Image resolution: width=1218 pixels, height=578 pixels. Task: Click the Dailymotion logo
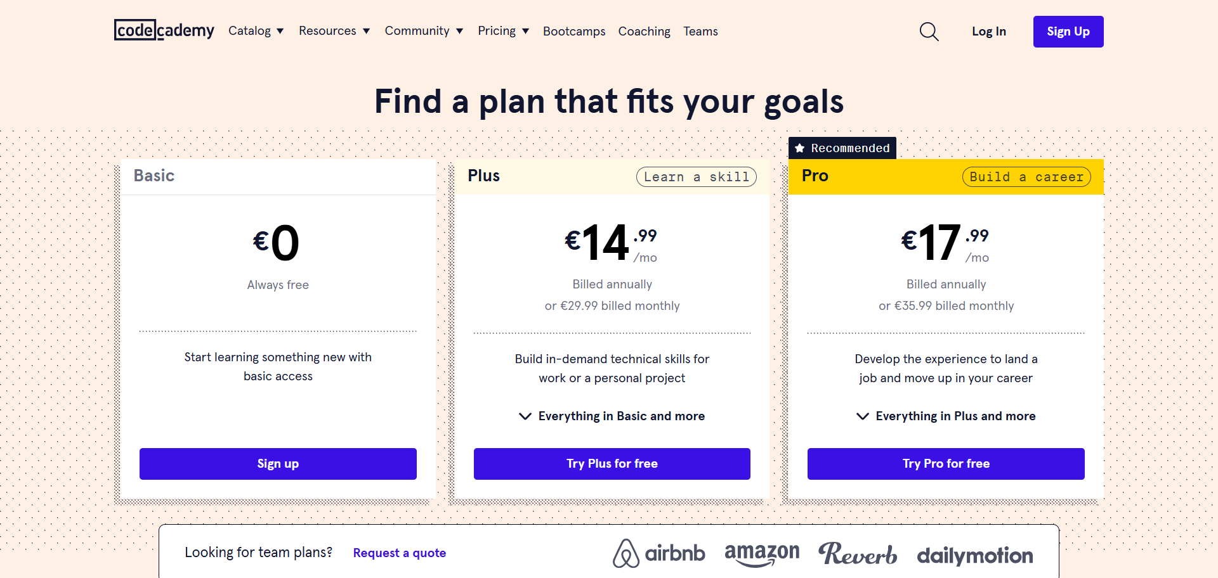(x=974, y=555)
